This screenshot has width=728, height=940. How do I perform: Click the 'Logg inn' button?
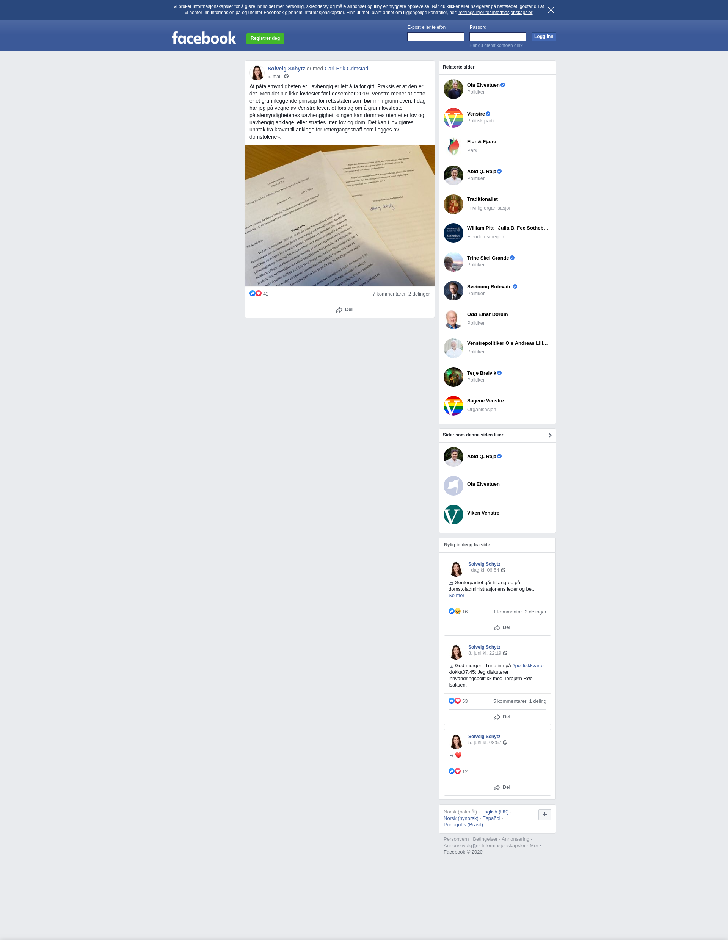click(x=544, y=37)
